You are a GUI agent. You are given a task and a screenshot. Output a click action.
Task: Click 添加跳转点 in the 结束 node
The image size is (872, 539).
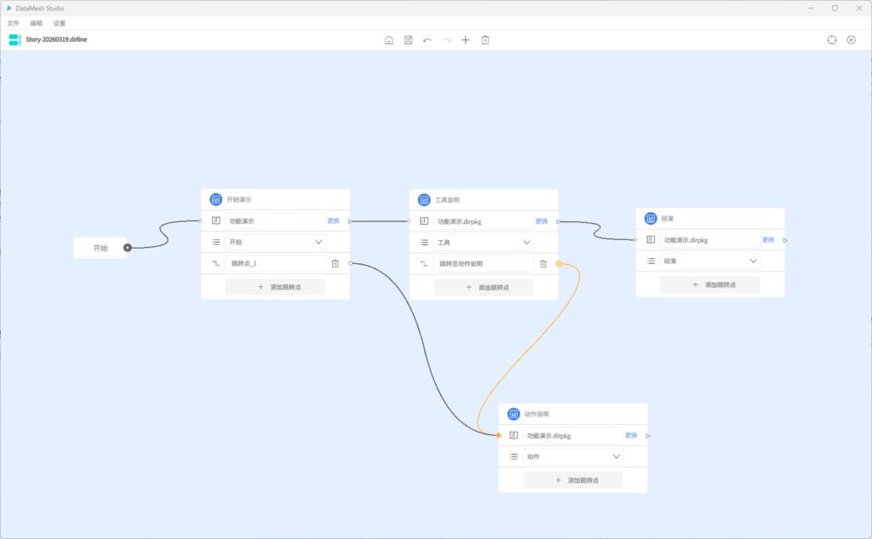[710, 284]
